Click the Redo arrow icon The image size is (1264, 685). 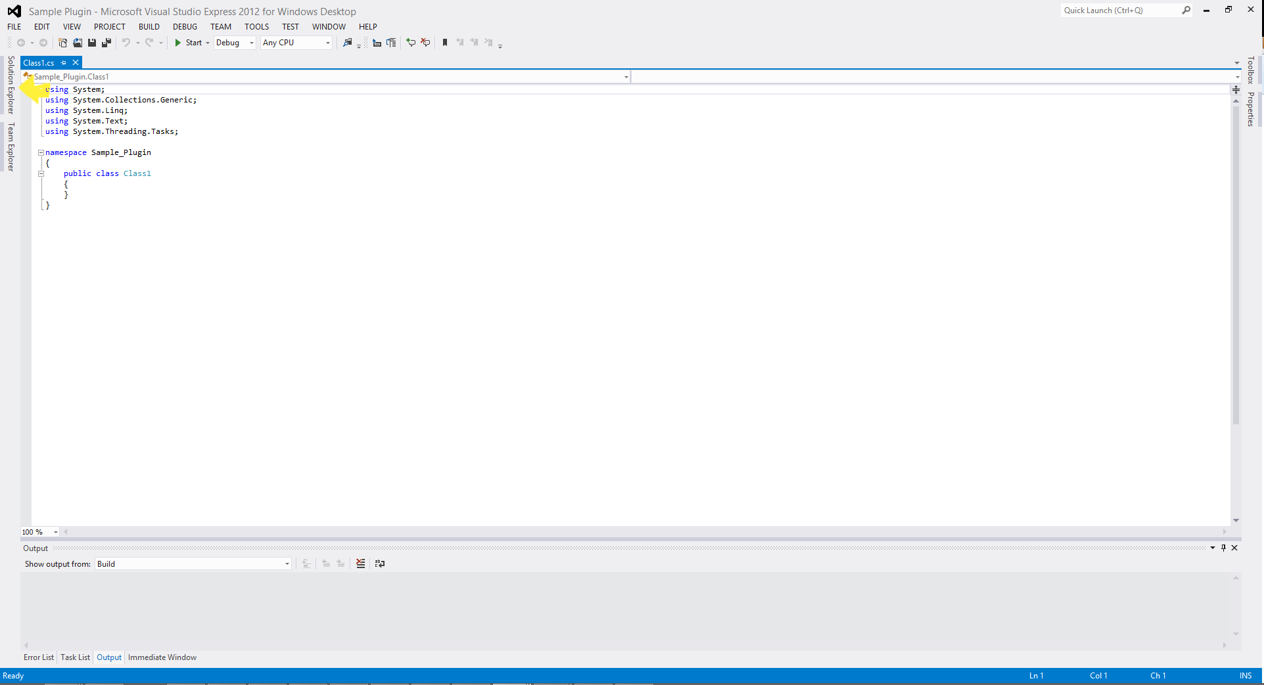(149, 43)
